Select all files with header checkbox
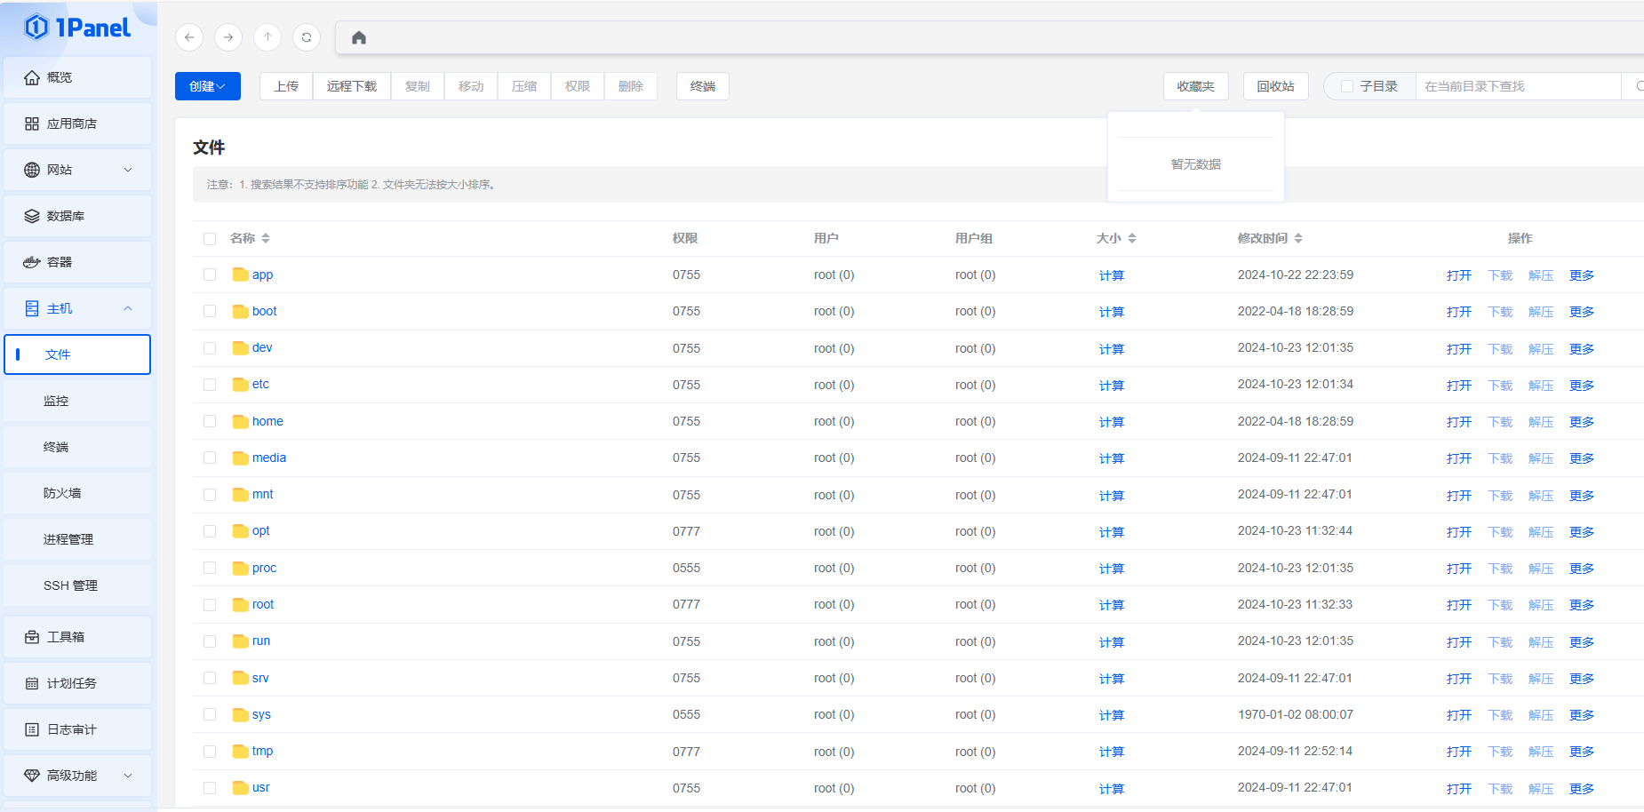Screen dimensions: 1644x812 [210, 238]
